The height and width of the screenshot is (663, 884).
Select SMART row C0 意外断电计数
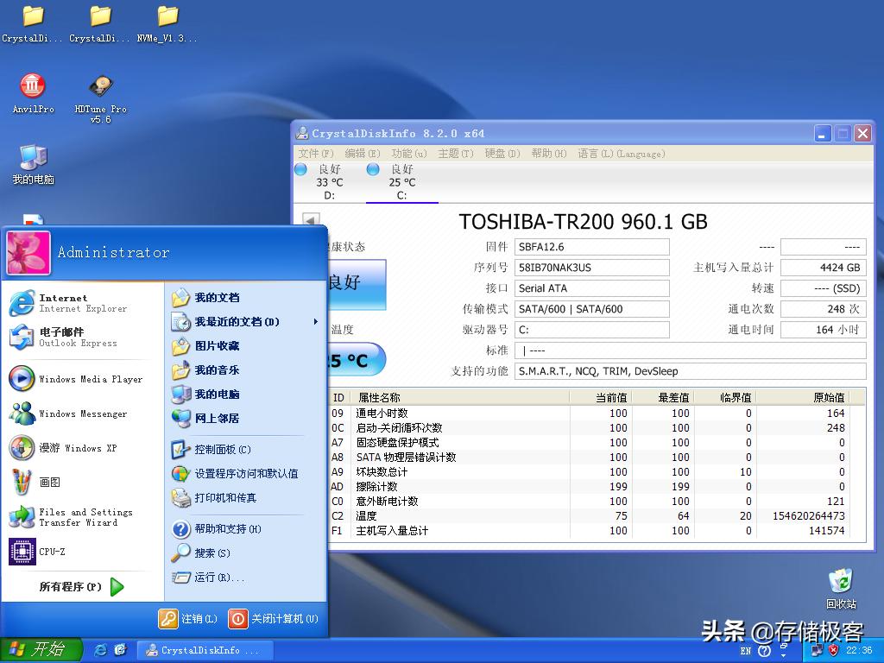(589, 502)
